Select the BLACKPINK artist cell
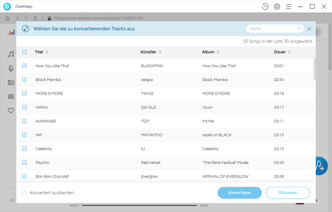The image size is (332, 212). point(152,66)
